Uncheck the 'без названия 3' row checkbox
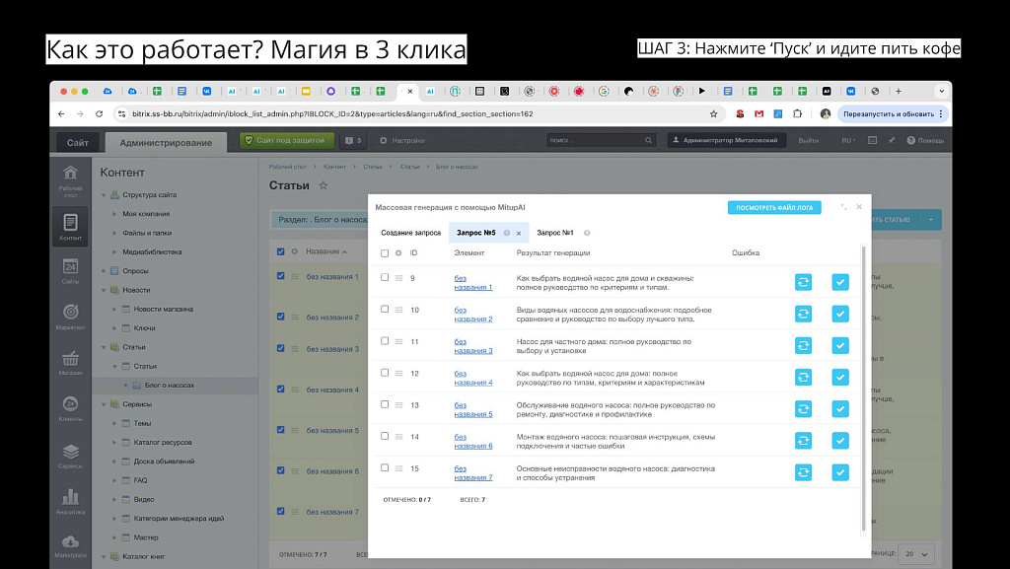 click(x=281, y=349)
